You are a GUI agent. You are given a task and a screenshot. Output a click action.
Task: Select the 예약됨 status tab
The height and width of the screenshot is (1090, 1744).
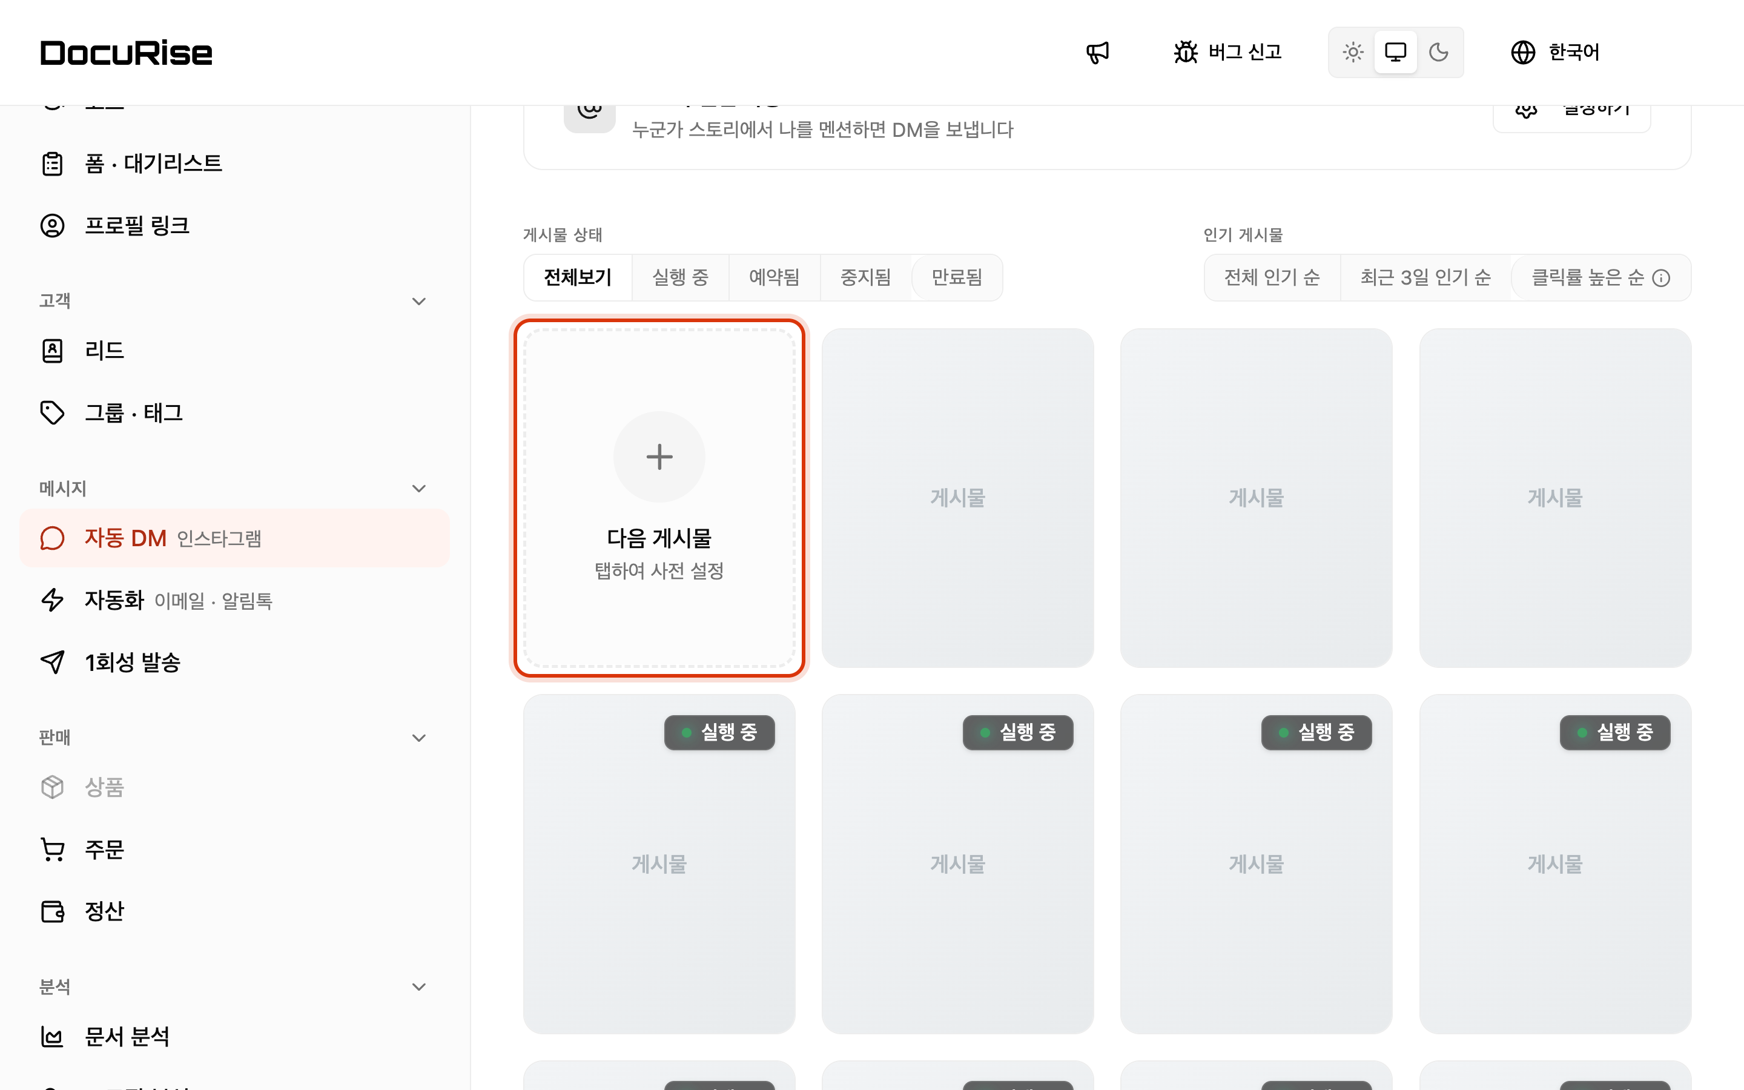tap(774, 277)
